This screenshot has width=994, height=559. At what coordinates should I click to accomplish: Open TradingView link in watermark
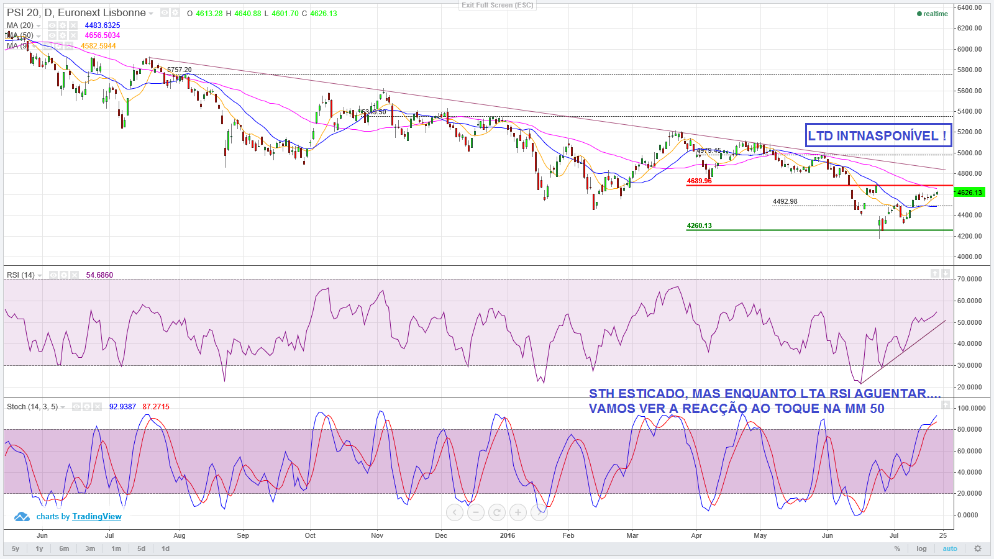pos(97,517)
